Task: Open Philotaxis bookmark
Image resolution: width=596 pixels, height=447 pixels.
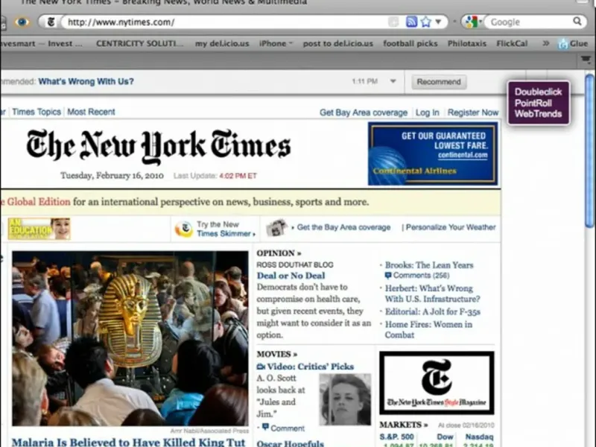Action: point(467,43)
